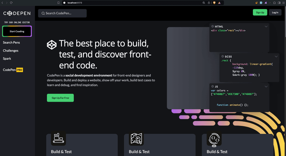Click the zoom magnifier icon in address bar
The image size is (286, 156).
pos(204,3)
